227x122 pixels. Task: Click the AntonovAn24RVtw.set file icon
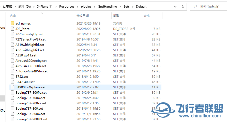[13, 71]
